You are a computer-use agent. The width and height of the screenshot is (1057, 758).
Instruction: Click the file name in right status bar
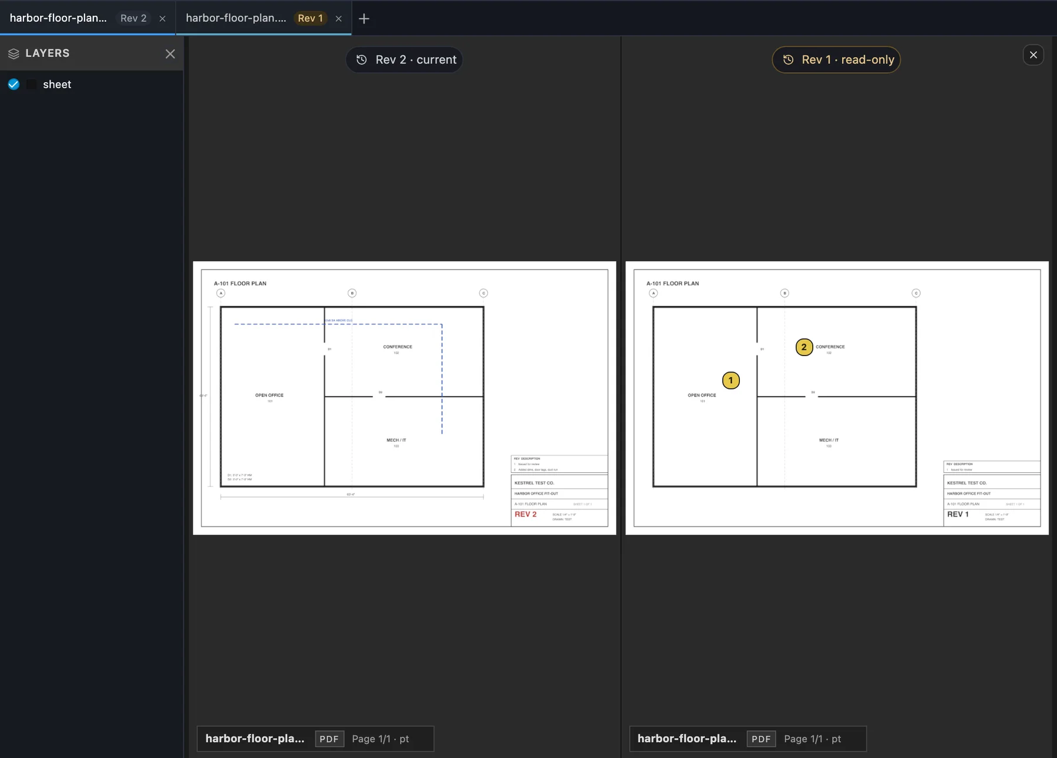(687, 739)
